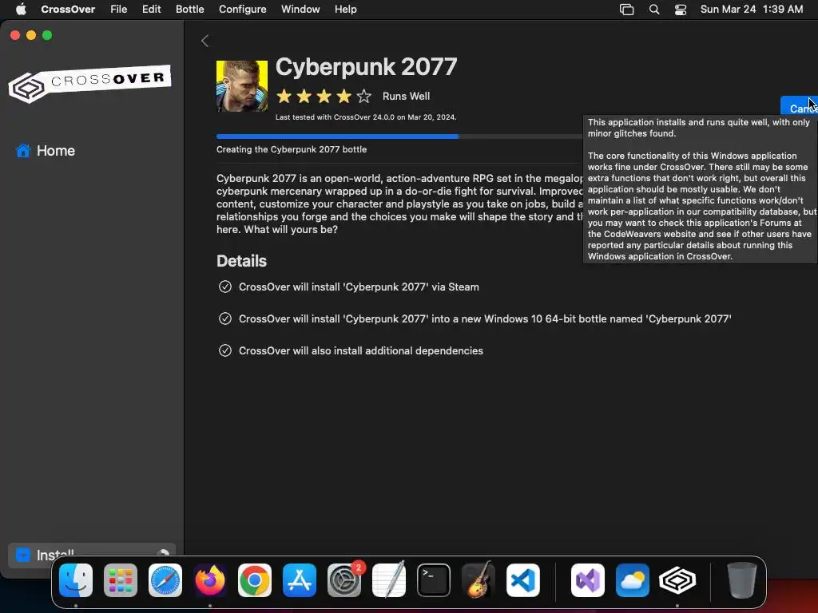Launch Google Chrome from the Dock
818x613 pixels.
pos(255,580)
